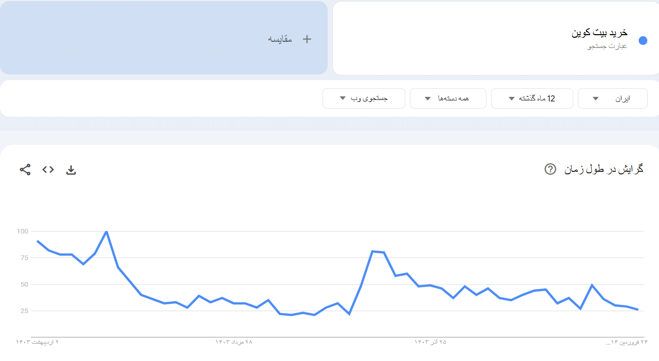Open the همه دسته‌ها categories dropdown
This screenshot has height=361, width=659.
[448, 98]
